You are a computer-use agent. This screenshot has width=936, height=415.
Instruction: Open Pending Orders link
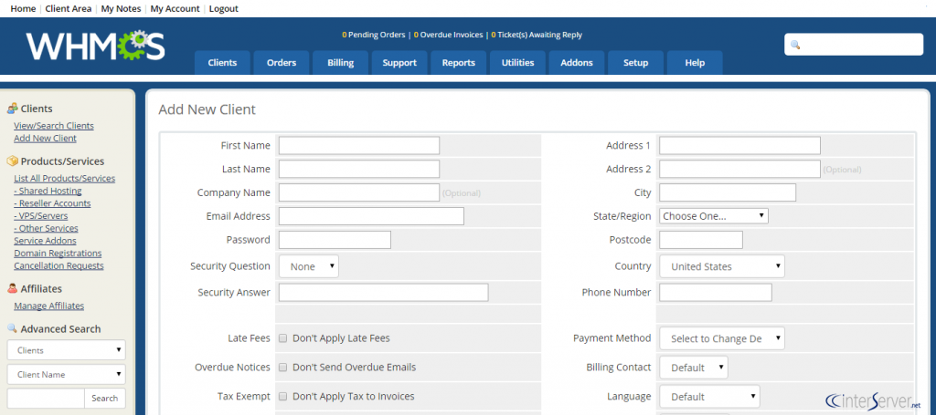coord(373,35)
